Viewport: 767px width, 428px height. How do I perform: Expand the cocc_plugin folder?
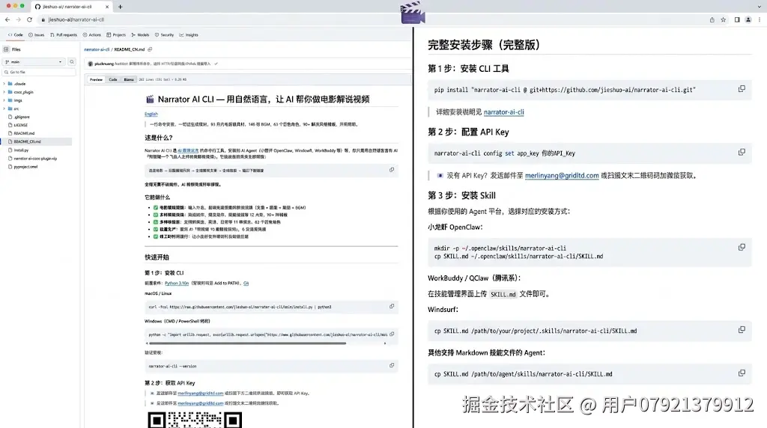coord(4,92)
